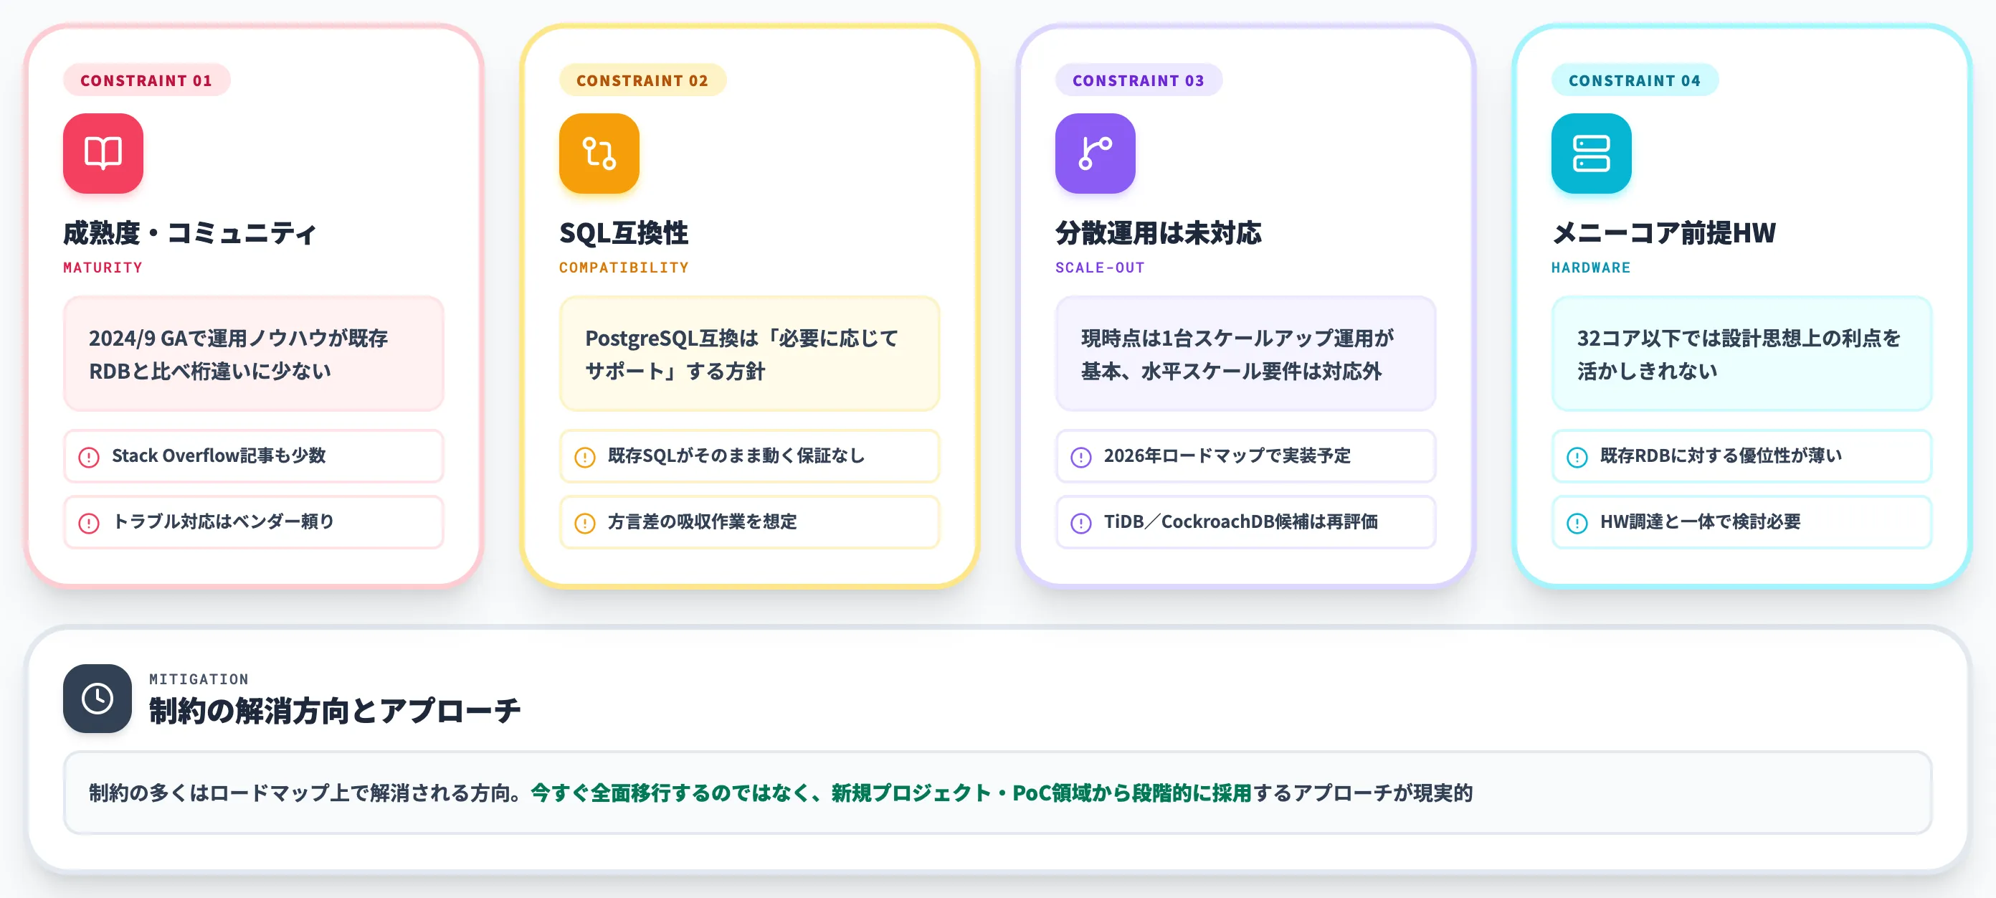The width and height of the screenshot is (1996, 898).
Task: Click the dark clock mitigation icon
Action: click(98, 698)
